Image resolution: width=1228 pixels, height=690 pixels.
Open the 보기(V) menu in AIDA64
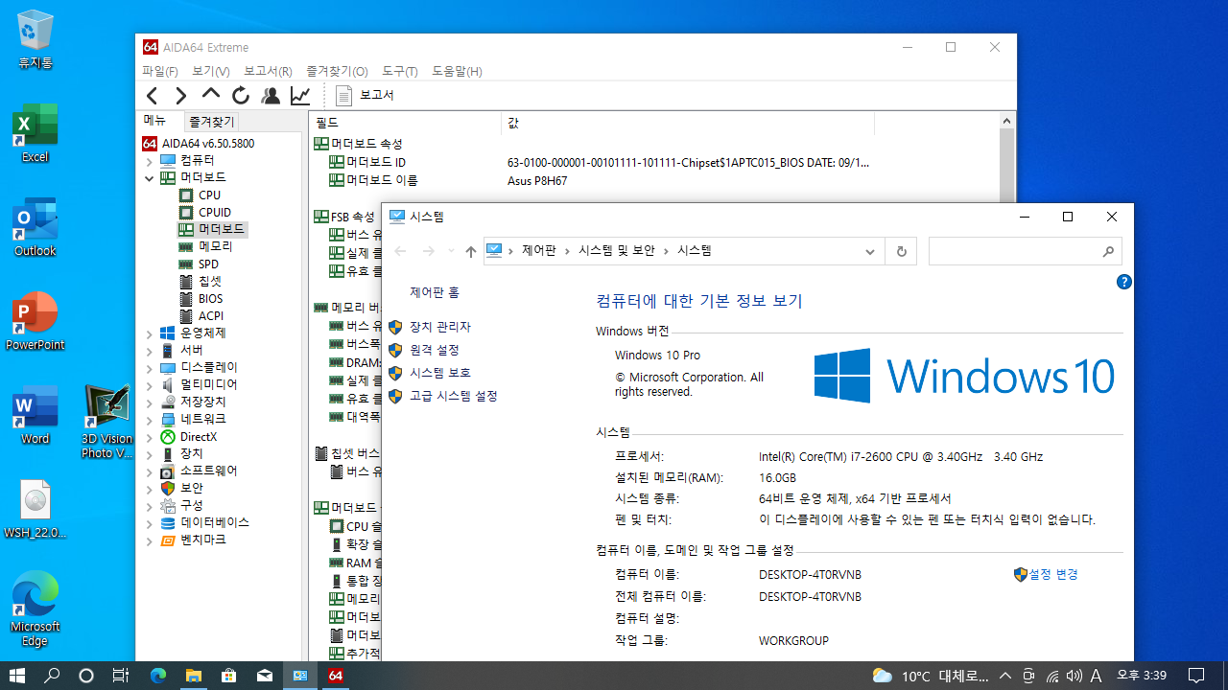pyautogui.click(x=210, y=71)
